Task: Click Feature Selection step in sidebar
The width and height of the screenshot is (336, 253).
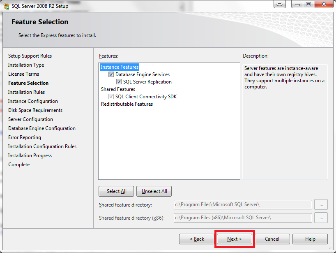Action: click(28, 83)
